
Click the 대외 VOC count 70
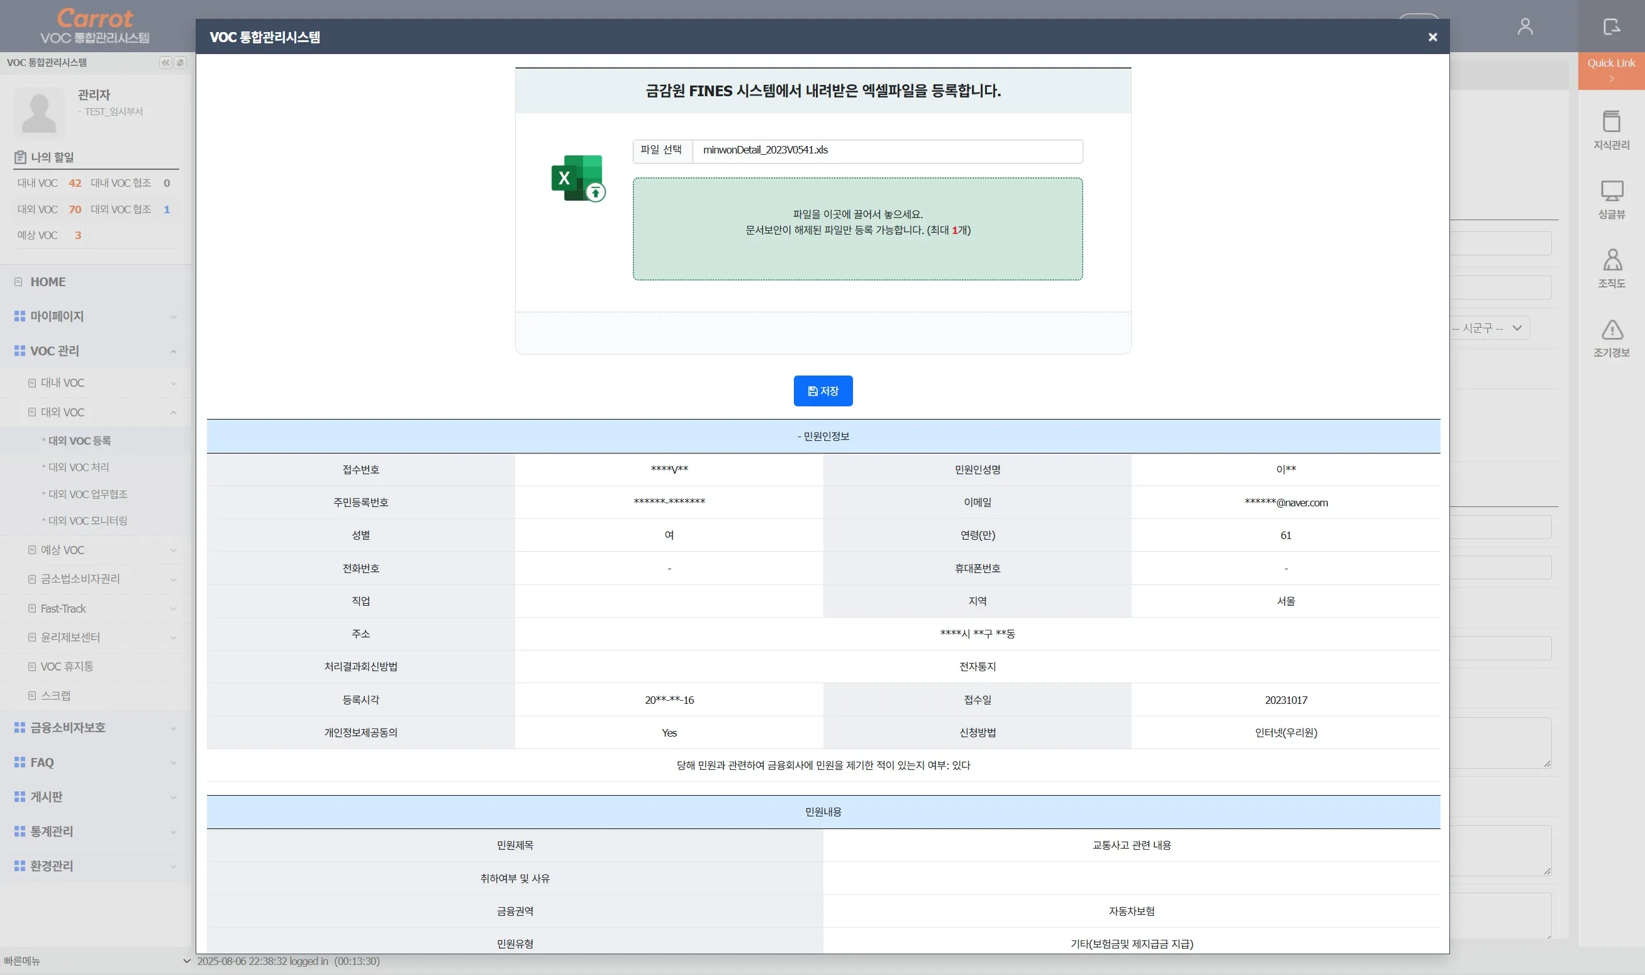click(x=75, y=209)
